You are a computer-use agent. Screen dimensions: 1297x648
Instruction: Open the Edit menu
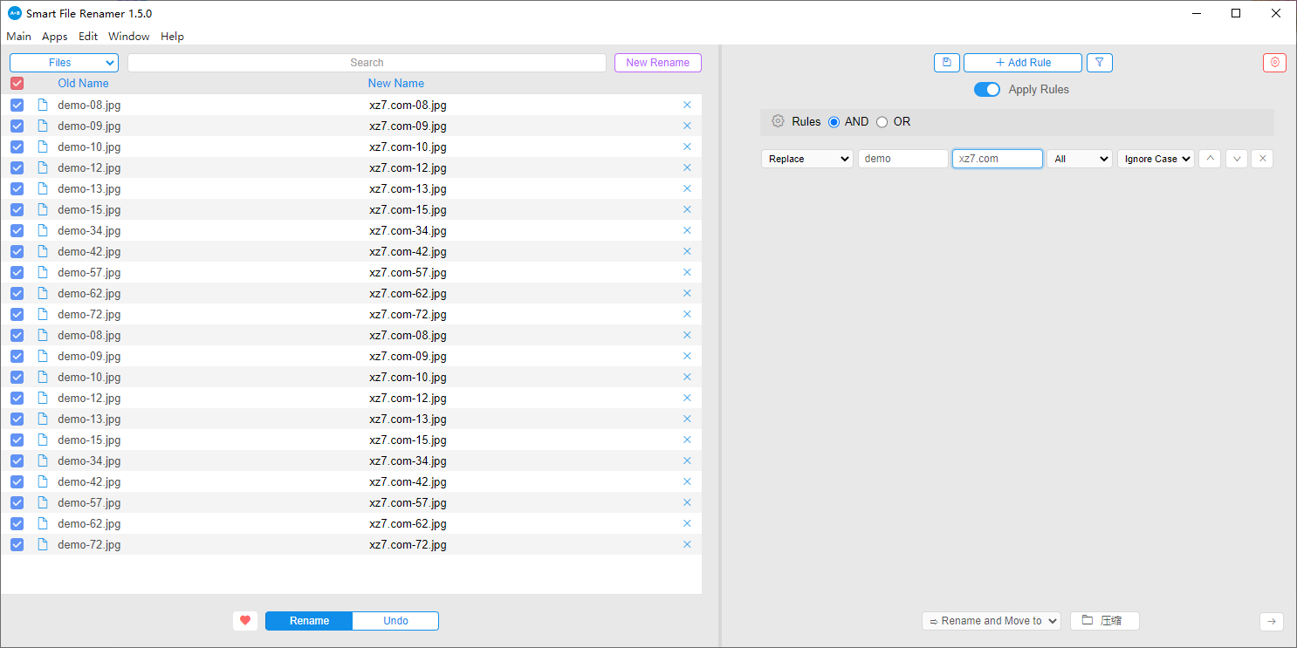tap(88, 37)
